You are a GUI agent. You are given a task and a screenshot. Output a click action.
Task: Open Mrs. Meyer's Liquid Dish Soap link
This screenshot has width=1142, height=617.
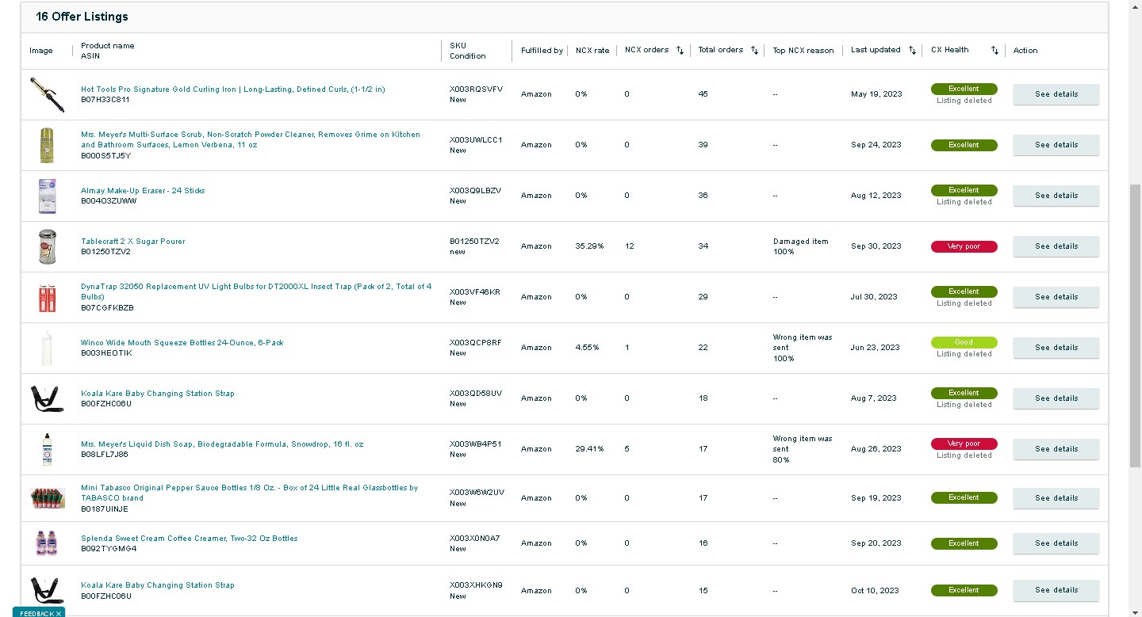(222, 444)
